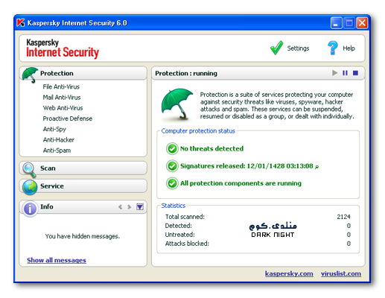
Task: Click the Statistics group title
Action: point(174,206)
